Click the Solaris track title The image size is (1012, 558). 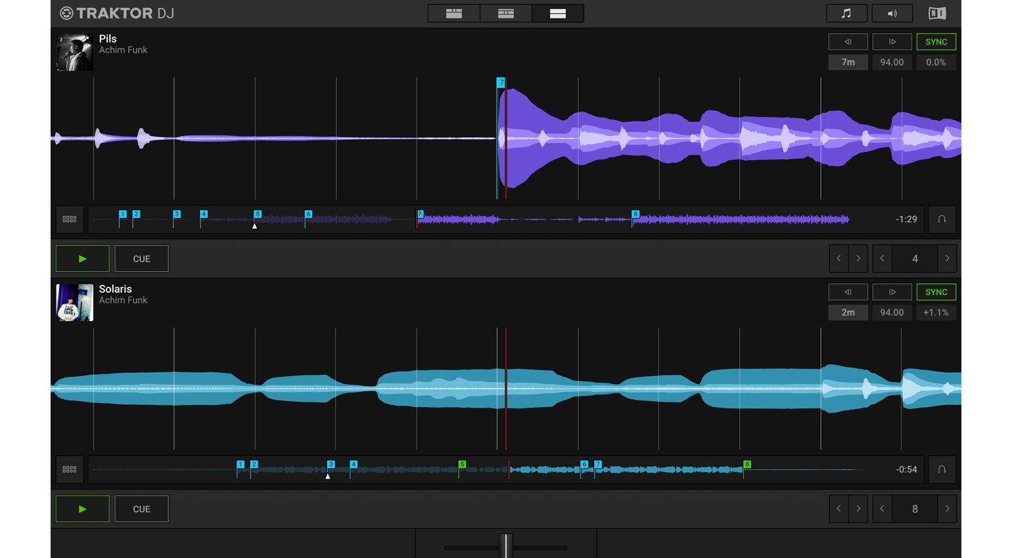point(116,289)
